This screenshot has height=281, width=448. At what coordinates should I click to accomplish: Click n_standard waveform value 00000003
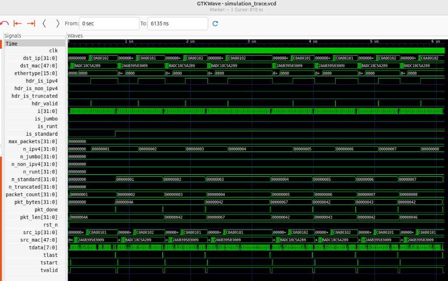tap(215, 179)
